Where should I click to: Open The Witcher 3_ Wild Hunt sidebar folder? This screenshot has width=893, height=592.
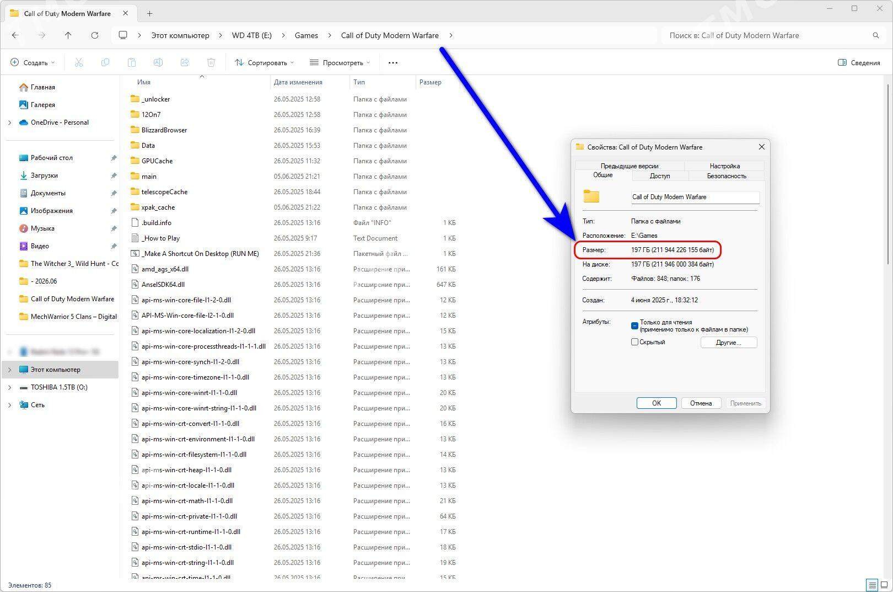[x=68, y=263]
